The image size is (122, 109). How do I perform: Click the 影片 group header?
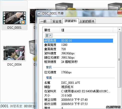click(49, 36)
